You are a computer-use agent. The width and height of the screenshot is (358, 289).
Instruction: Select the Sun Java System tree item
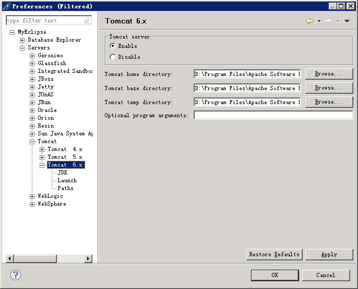[65, 134]
